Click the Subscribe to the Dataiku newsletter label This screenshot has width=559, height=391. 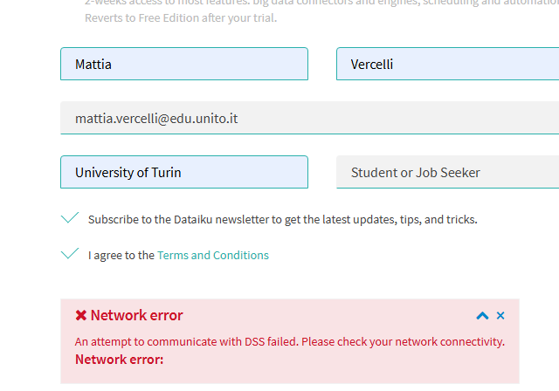click(283, 220)
